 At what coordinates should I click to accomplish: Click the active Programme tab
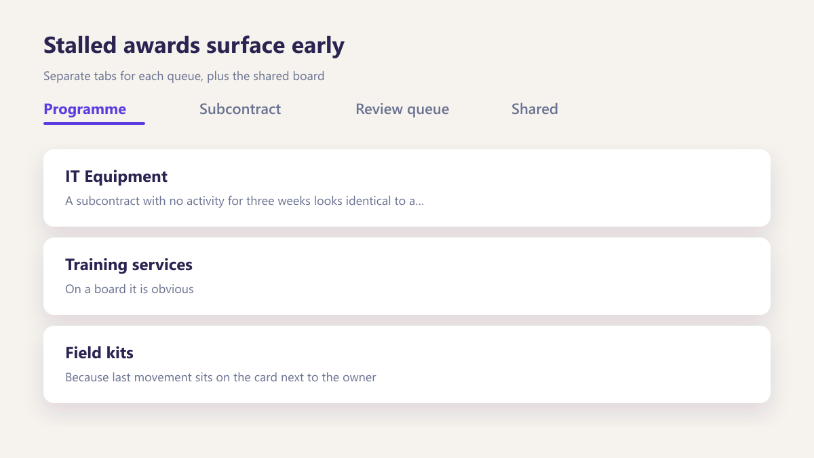click(x=85, y=109)
